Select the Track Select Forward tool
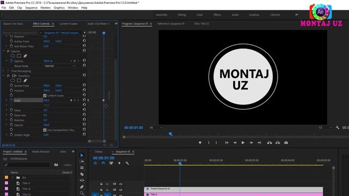 point(82,162)
